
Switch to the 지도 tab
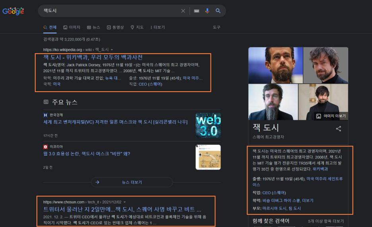coord(137,27)
